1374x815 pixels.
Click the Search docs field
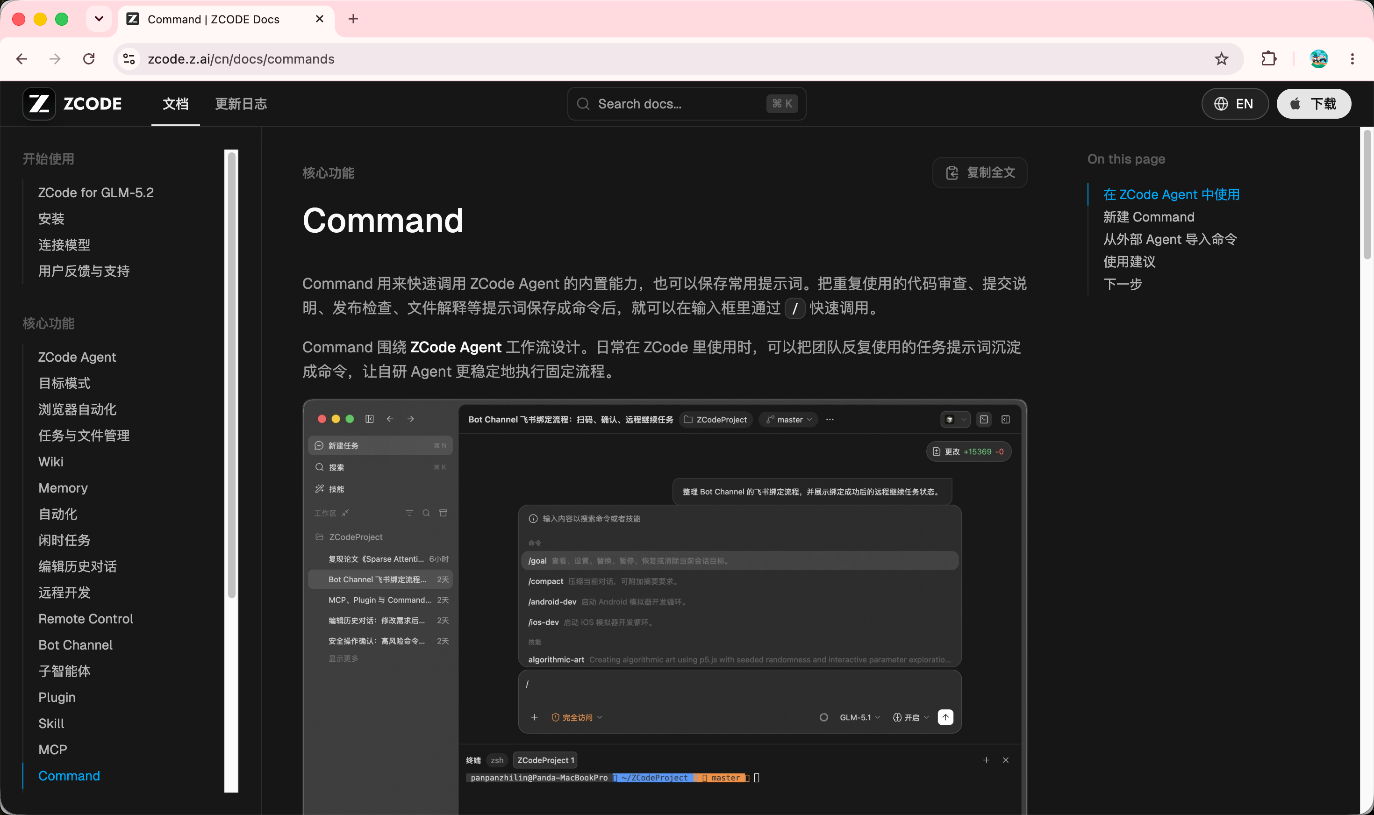click(687, 104)
